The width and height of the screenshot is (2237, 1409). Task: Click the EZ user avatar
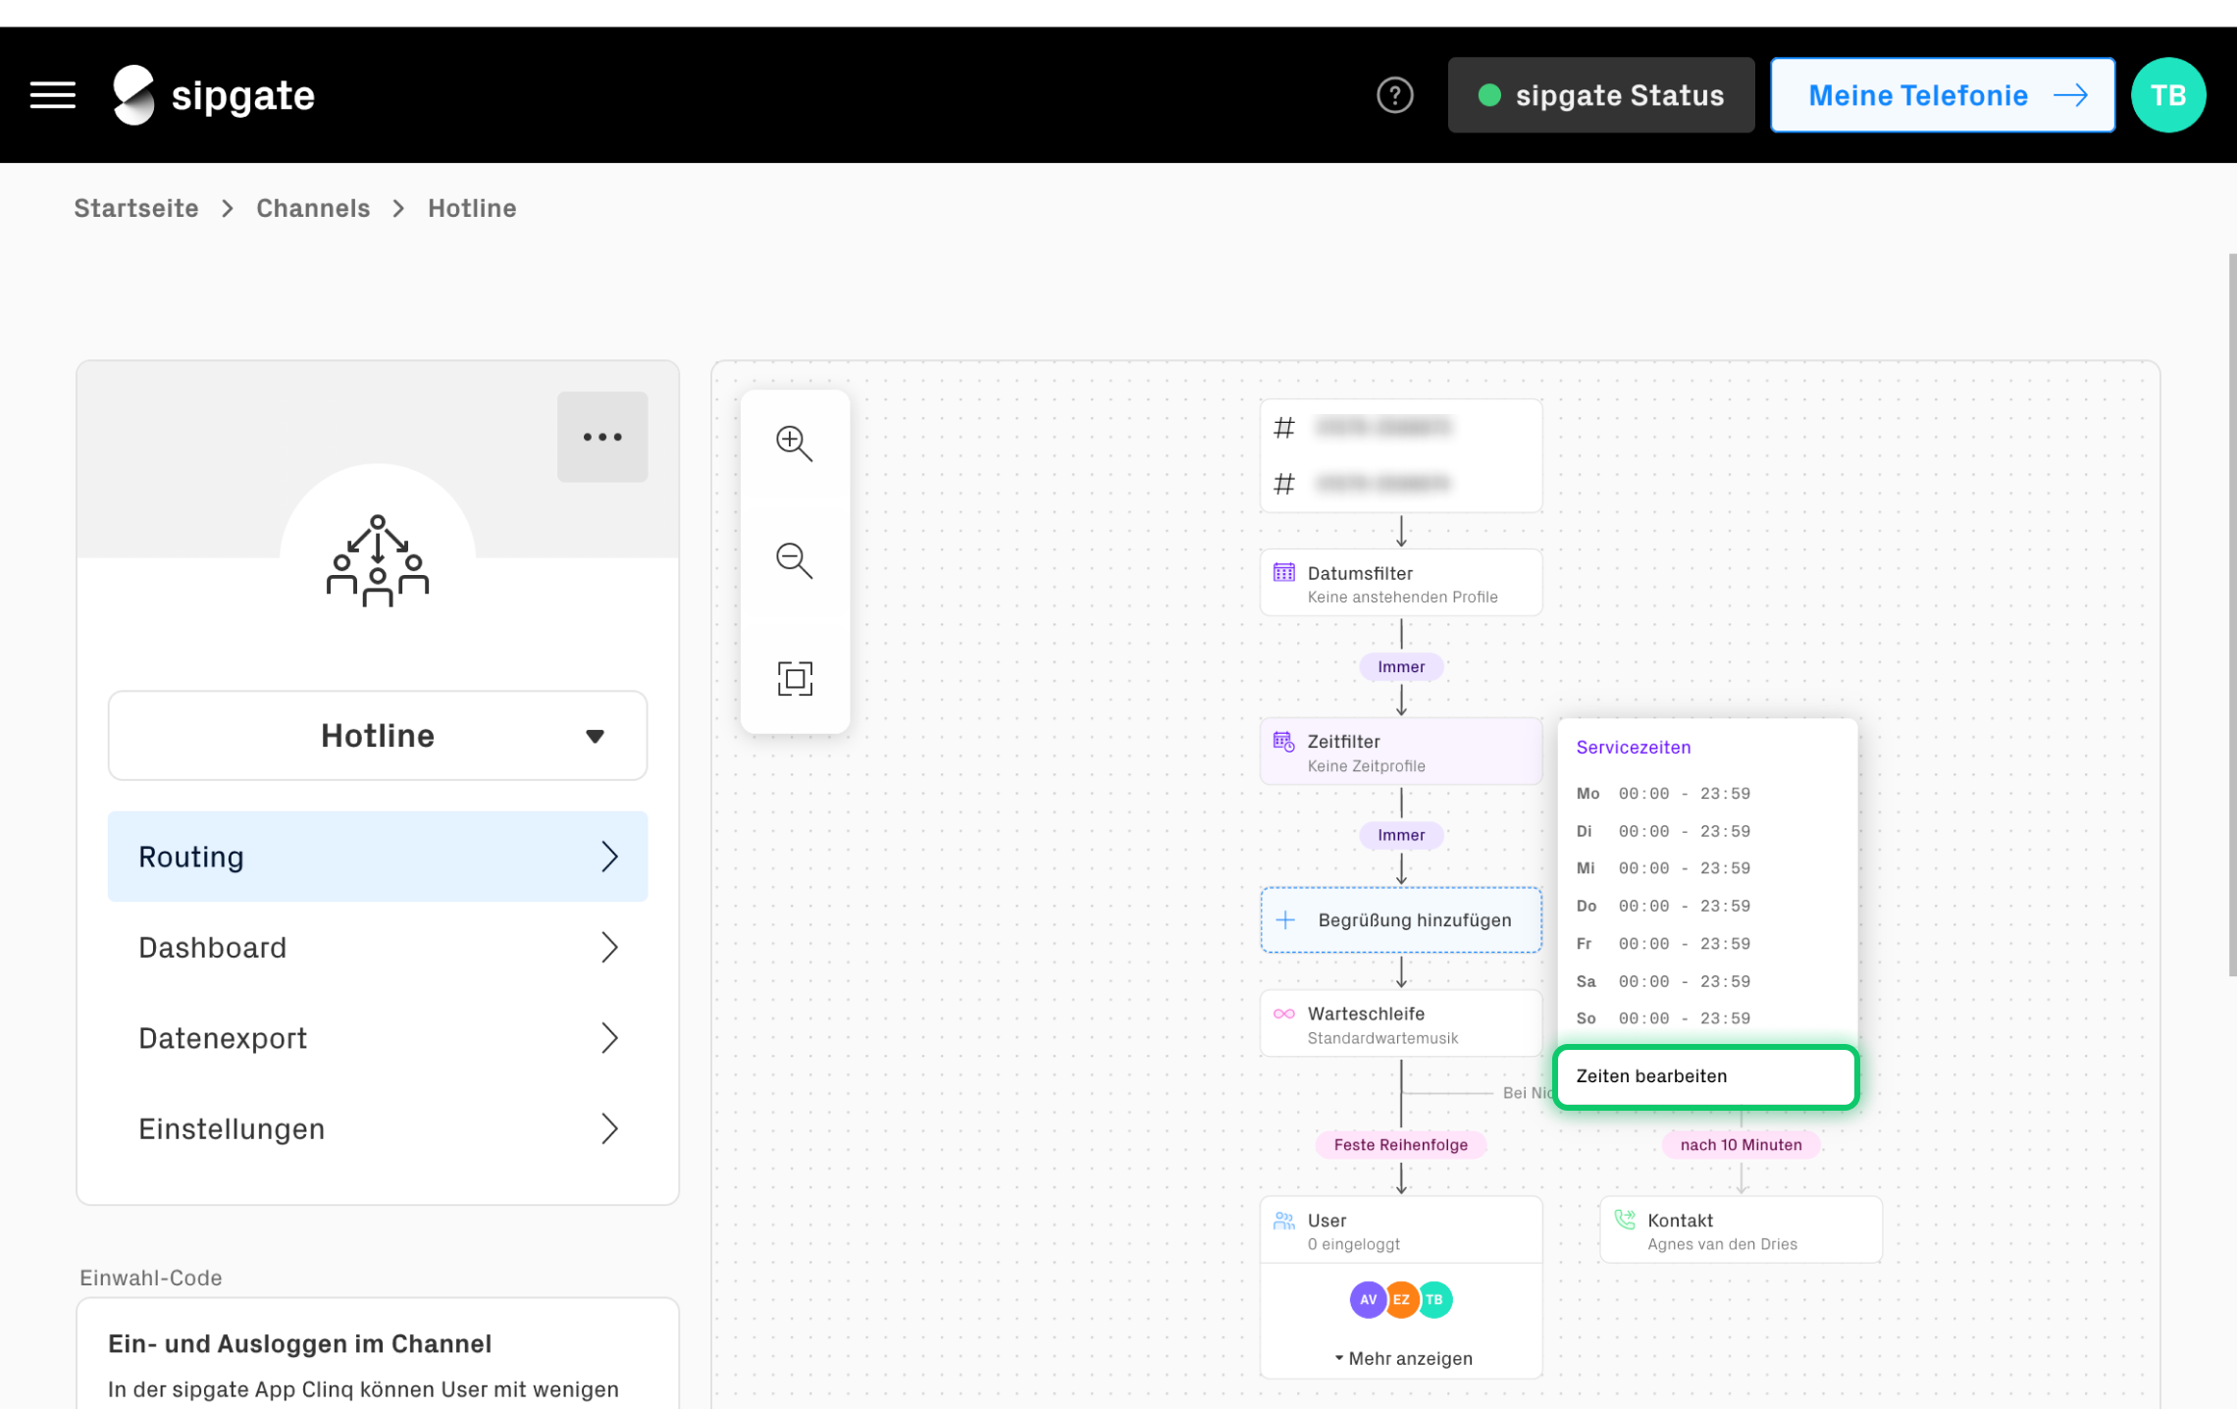click(x=1401, y=1299)
